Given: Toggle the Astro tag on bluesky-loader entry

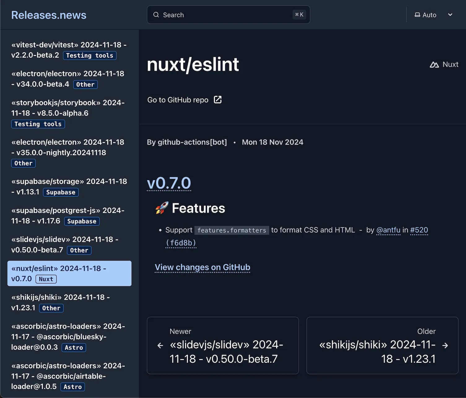Looking at the screenshot, I should point(74,348).
